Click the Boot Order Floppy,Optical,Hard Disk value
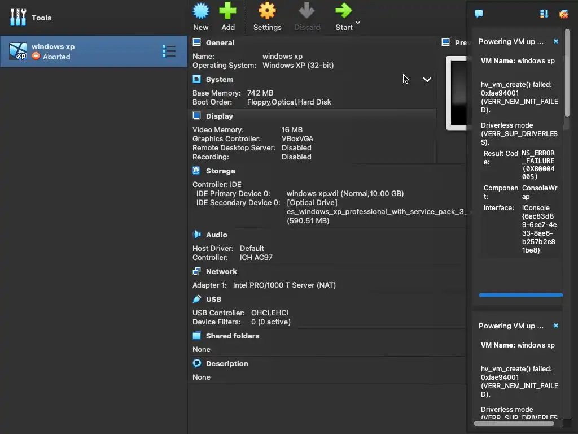The width and height of the screenshot is (578, 434). [x=289, y=102]
